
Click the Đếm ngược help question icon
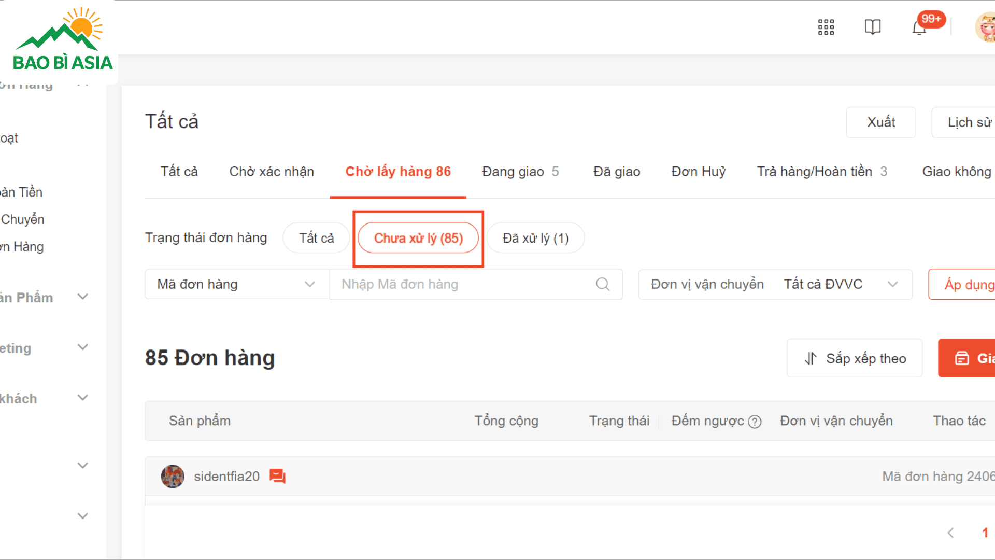click(755, 422)
